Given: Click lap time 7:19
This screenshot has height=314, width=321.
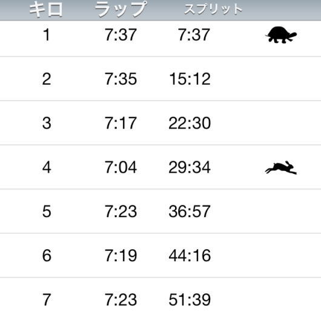Looking at the screenshot, I should click(121, 256).
